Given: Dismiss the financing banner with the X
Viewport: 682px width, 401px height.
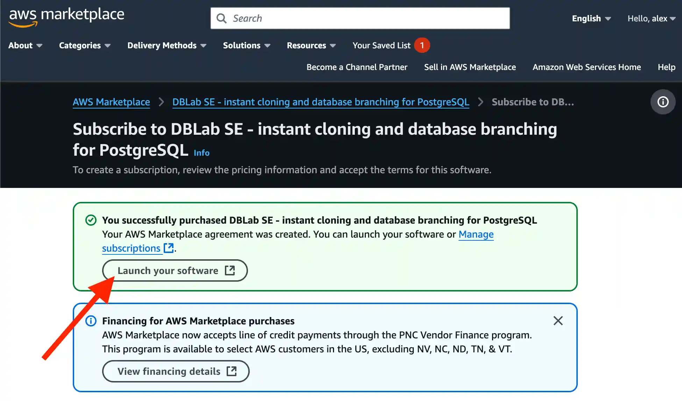Looking at the screenshot, I should (558, 321).
